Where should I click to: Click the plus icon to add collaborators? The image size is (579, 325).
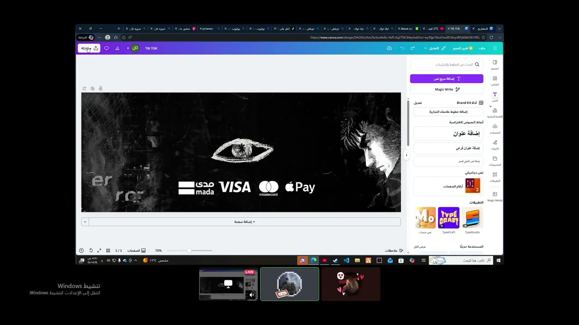tap(128, 48)
